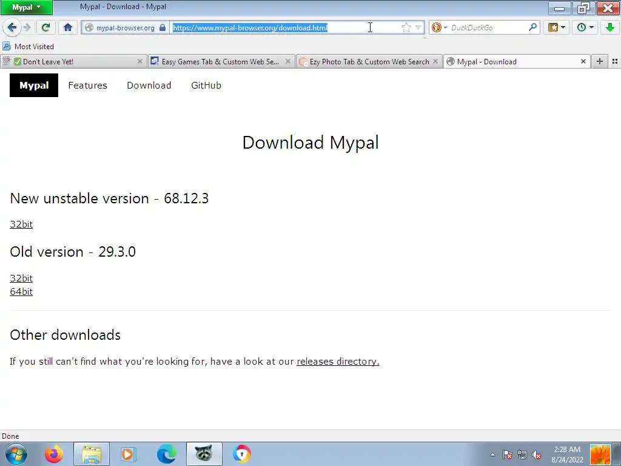Click the DuckDuckGo search field
The image size is (621, 466).
point(488,28)
